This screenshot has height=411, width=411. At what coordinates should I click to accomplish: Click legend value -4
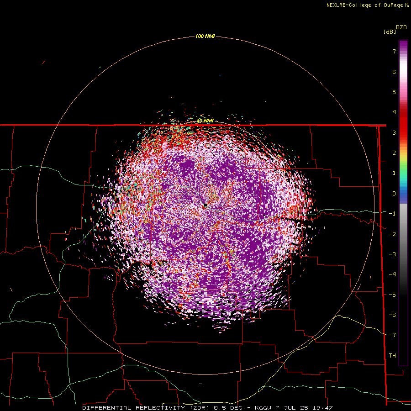point(392,274)
